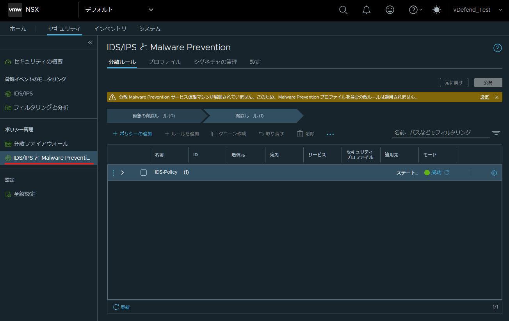This screenshot has width=509, height=321.
Task: Open the help question mark menu
Action: (x=415, y=10)
